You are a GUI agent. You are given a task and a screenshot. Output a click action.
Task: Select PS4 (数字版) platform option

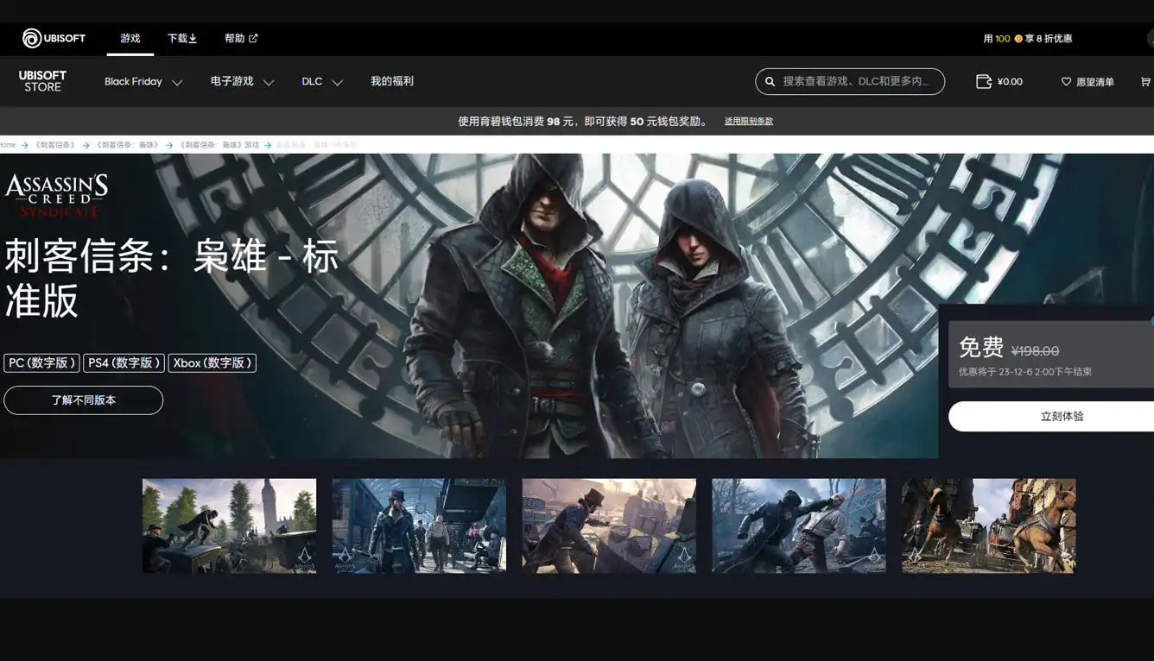(x=124, y=363)
